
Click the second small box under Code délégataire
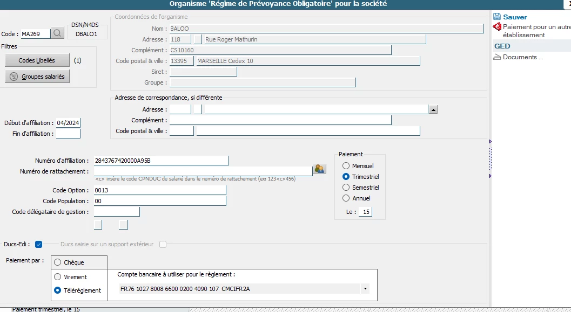(124, 225)
